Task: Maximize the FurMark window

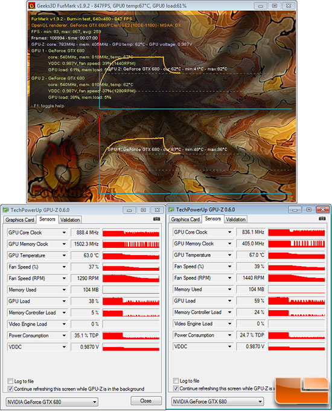Action: (x=274, y=5)
